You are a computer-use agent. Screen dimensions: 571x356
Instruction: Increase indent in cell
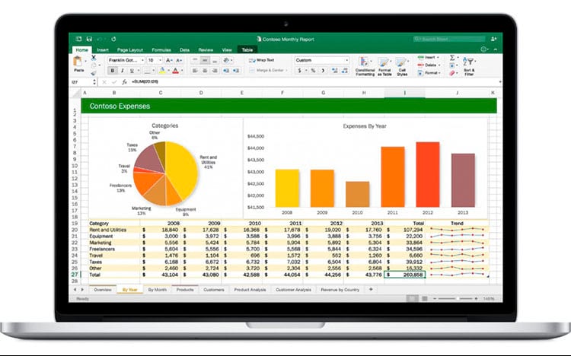(x=236, y=71)
